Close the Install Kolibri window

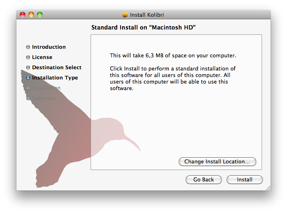[x=23, y=15]
